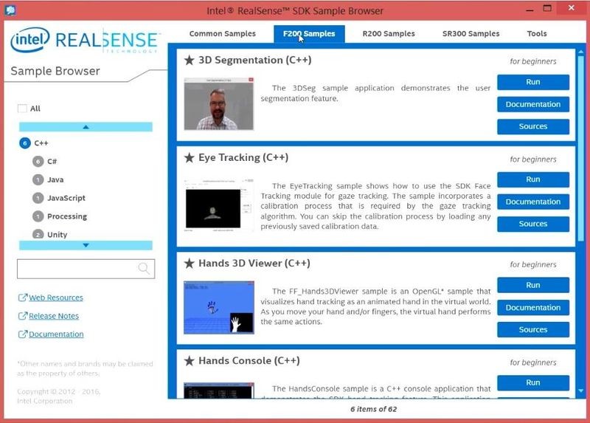Click the Hands 3D Viewer preview thumbnail
The height and width of the screenshot is (423, 590).
click(x=219, y=308)
